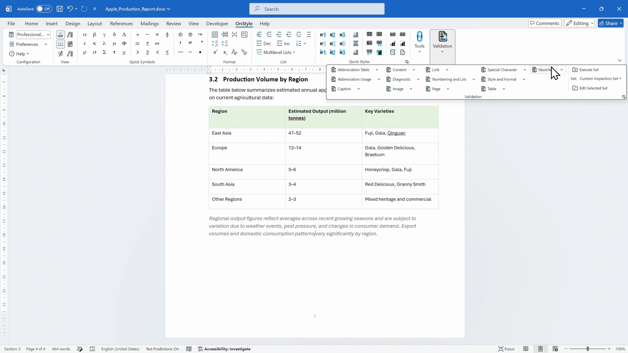Expand the Preferences dropdown
Screen dimensions: 628x353
[x=46, y=44]
